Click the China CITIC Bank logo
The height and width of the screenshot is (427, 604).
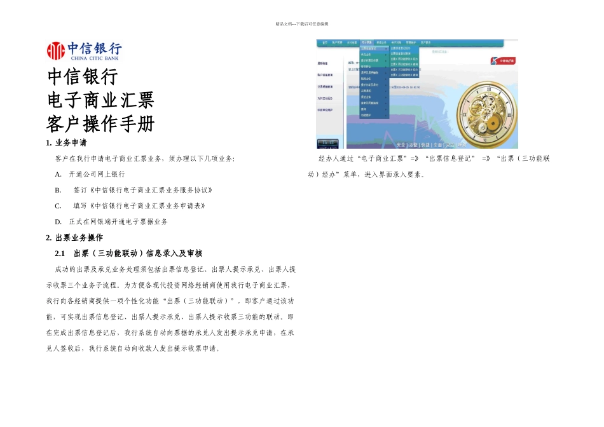coord(84,51)
